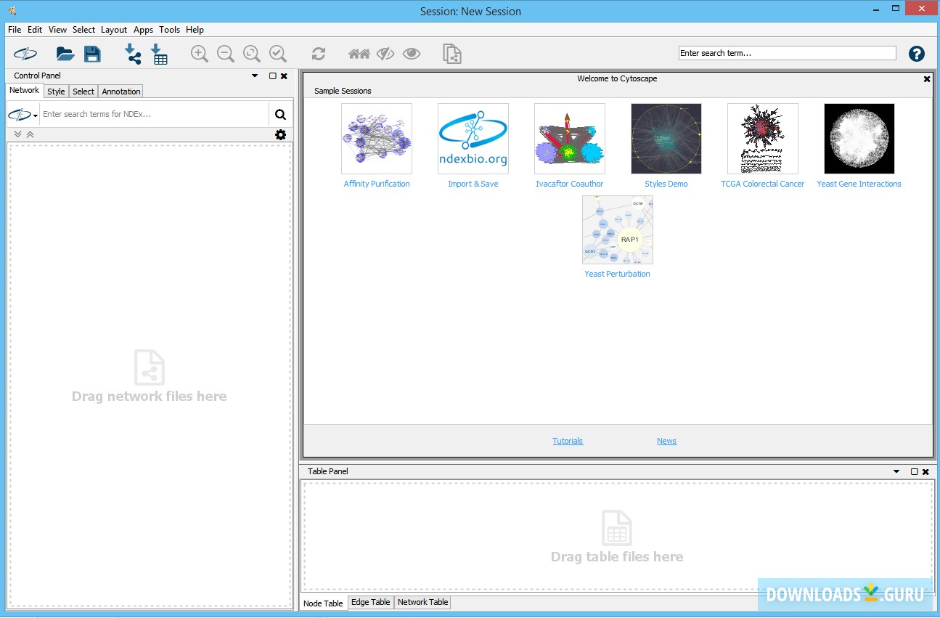Click the Yeast Perturbation link text
The height and width of the screenshot is (618, 940).
[618, 274]
